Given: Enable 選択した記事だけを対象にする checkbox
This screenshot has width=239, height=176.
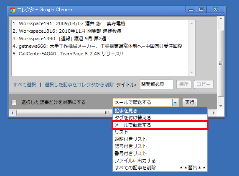Looking at the screenshot, I should point(14,102).
